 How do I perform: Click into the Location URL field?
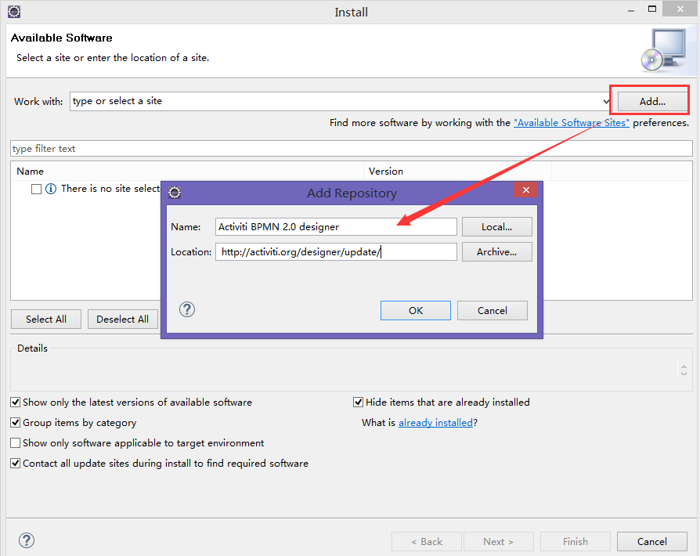coord(335,252)
